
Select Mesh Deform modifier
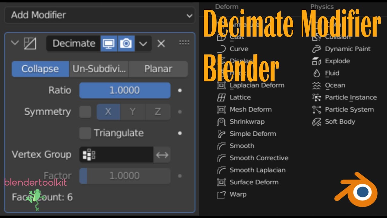pos(251,110)
